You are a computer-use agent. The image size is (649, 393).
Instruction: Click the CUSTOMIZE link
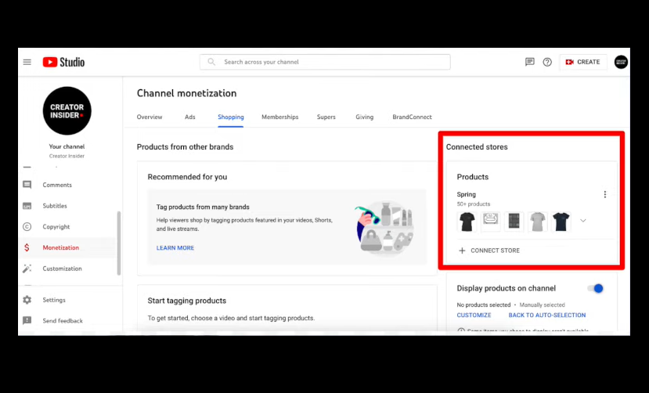coord(474,315)
